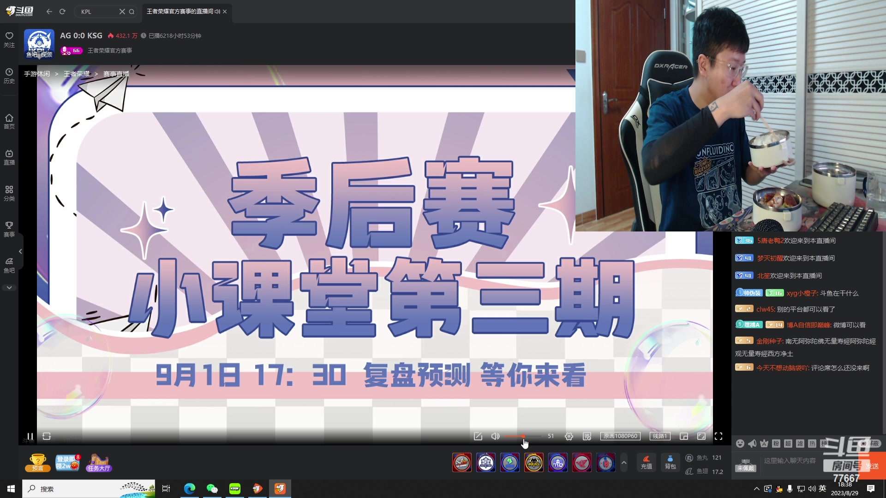Click the 未佩戴 badge selector
This screenshot has height=498, width=886.
tap(745, 466)
